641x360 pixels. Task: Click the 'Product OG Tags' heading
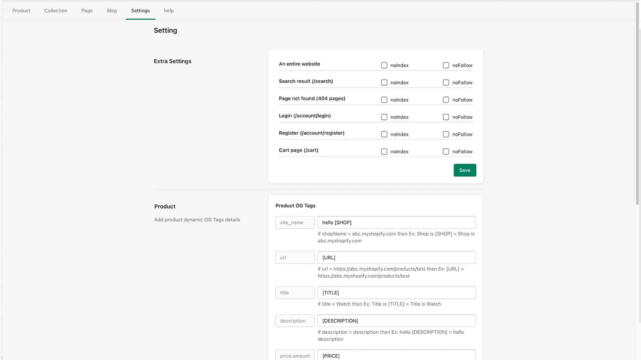[x=295, y=206]
